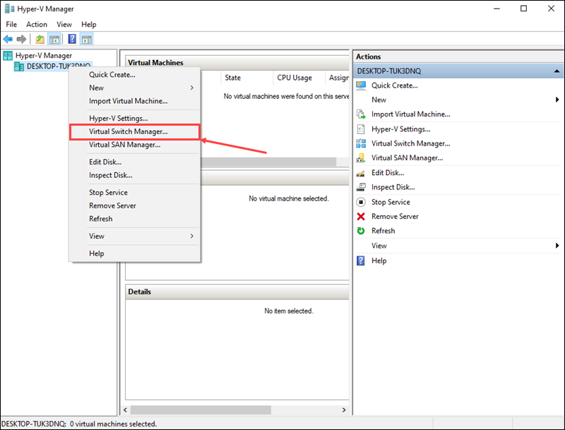Collapse the DESKTOP-TUK3DNQ Actions section arrow
Viewport: 565px width, 430px height.
click(557, 71)
